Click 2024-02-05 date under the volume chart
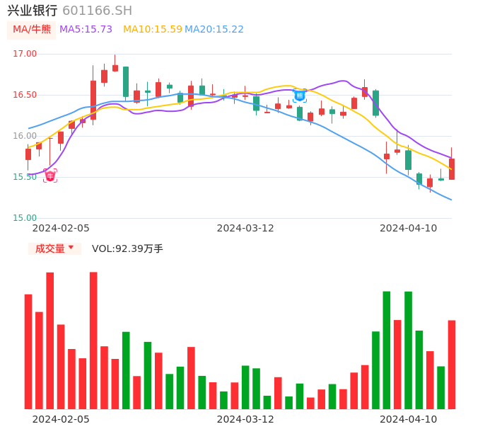 pos(61,419)
